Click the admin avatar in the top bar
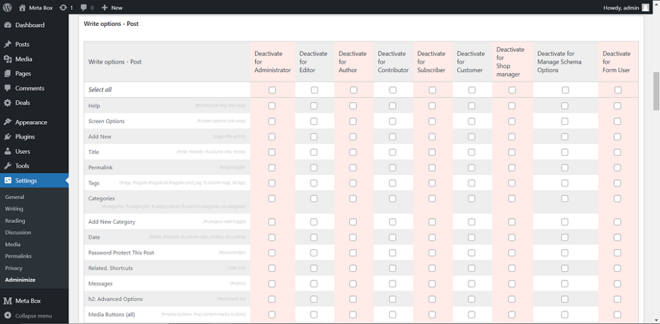The width and height of the screenshot is (660, 324). 646,8
